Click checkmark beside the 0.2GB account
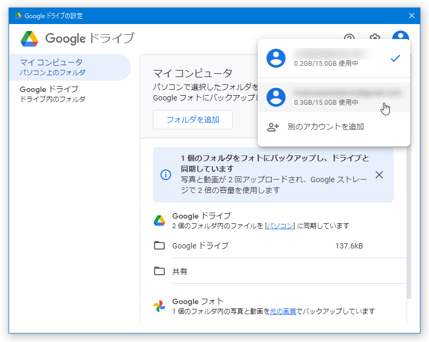This screenshot has width=429, height=342. pyautogui.click(x=395, y=58)
